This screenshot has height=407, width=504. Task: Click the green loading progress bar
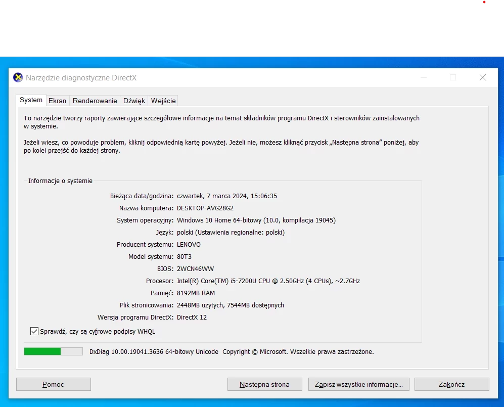(54, 351)
